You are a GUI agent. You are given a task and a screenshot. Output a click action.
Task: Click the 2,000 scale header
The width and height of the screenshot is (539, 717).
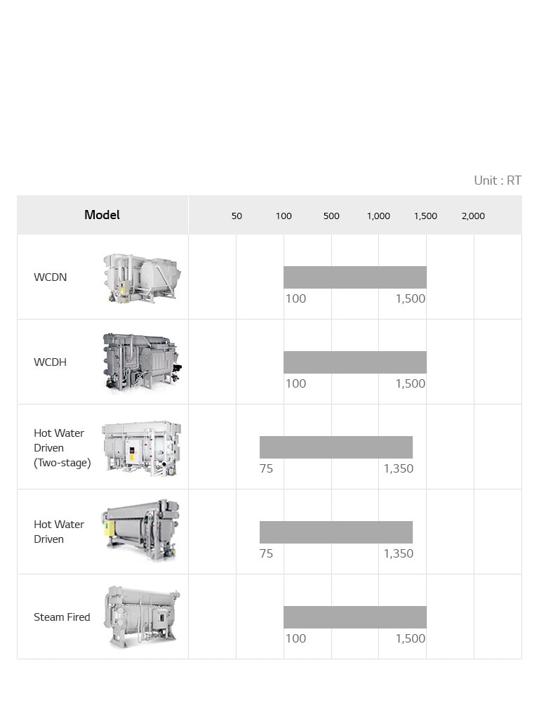coord(473,216)
